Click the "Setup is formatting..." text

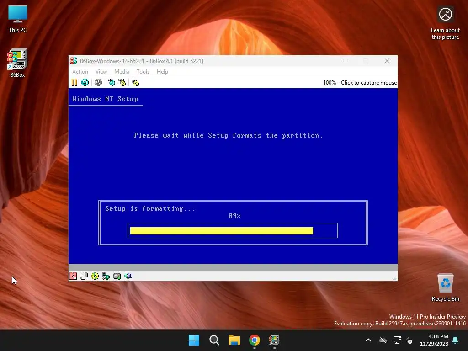tap(150, 208)
